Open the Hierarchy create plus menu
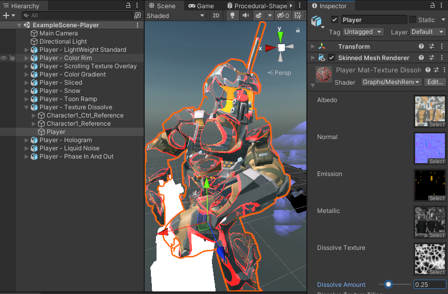 point(9,15)
